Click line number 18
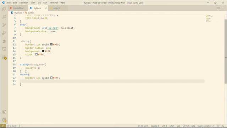The width and height of the screenshot is (227, 128). coord(14,64)
